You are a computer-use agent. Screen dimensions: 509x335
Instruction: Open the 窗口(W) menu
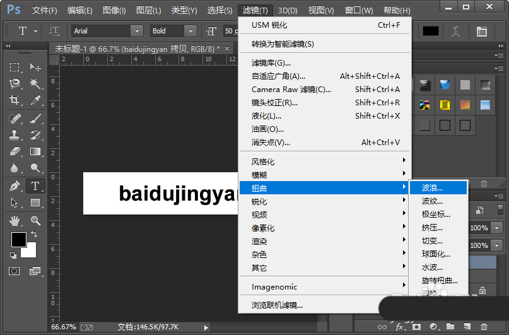coord(359,10)
